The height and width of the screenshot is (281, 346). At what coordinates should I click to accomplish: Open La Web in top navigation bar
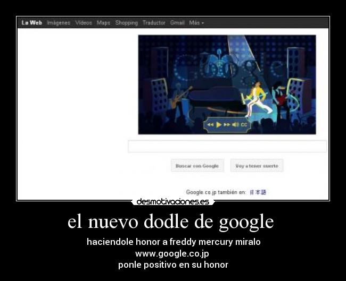coord(32,23)
